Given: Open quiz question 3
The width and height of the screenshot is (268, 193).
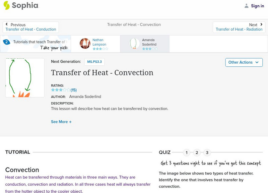Looking at the screenshot, I should click(207, 153).
